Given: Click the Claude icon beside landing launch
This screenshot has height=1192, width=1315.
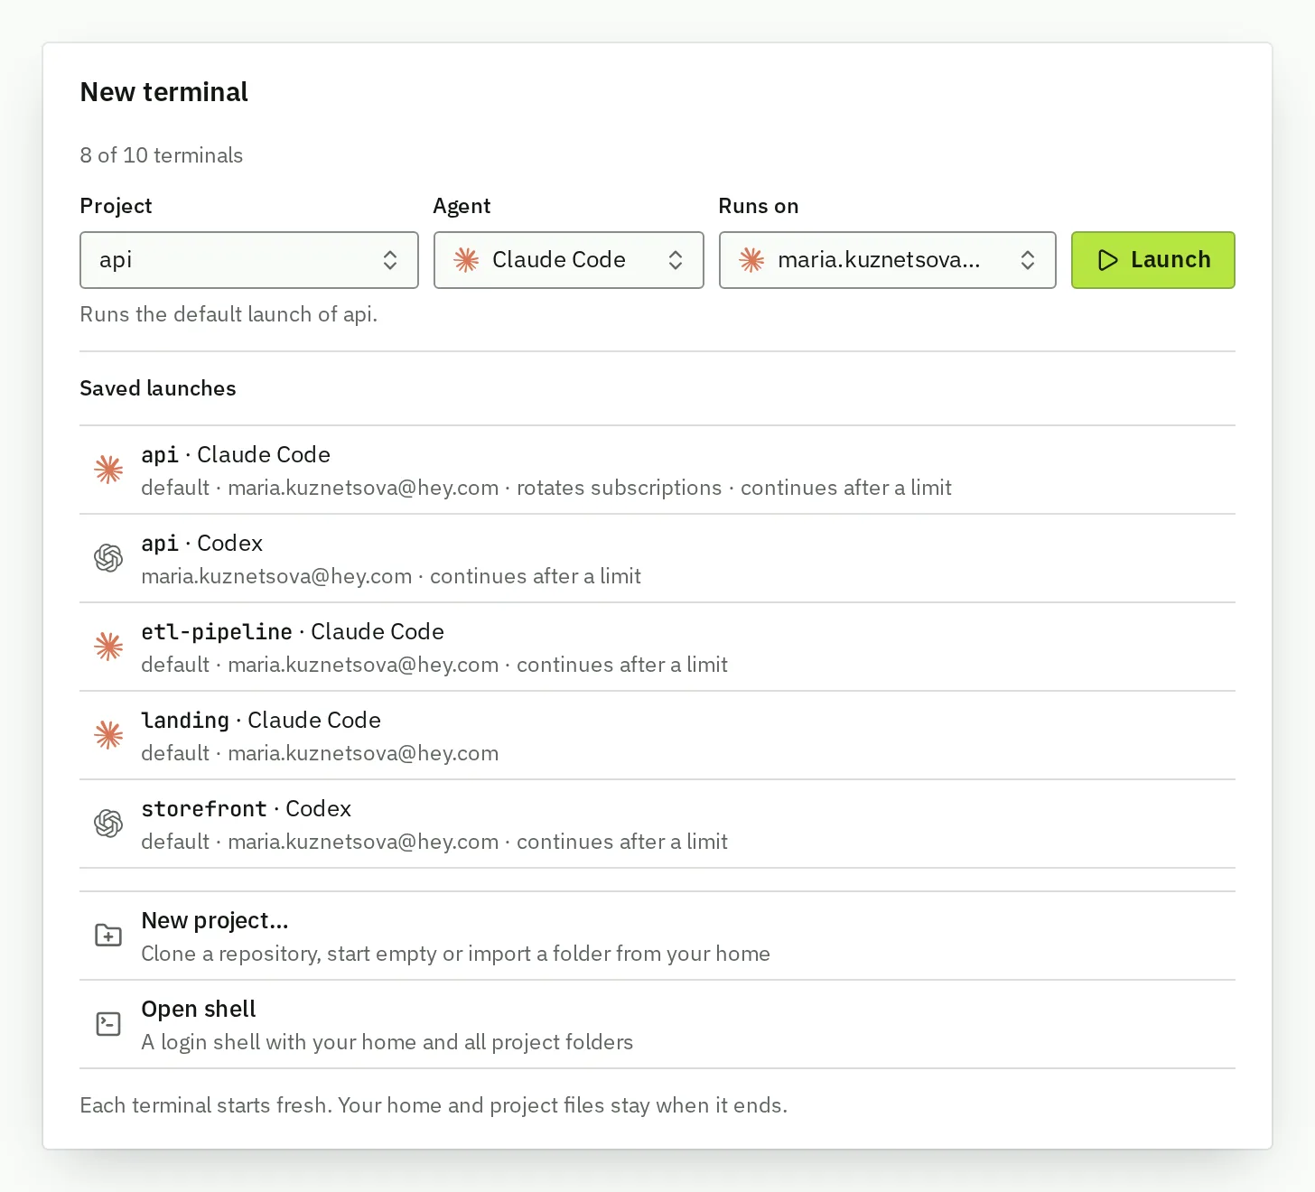Looking at the screenshot, I should (108, 735).
